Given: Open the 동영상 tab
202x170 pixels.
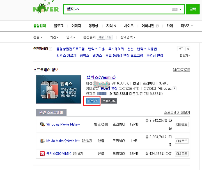Looking at the screenshot, I should tap(93, 26).
